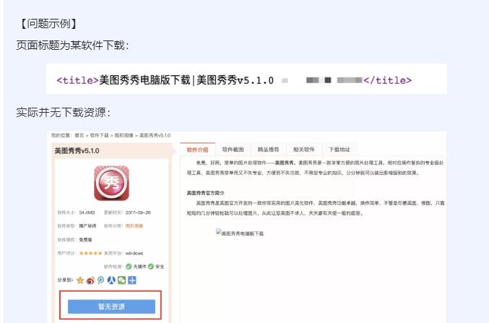Click the 无插件 label
489x323 pixels.
139,267
